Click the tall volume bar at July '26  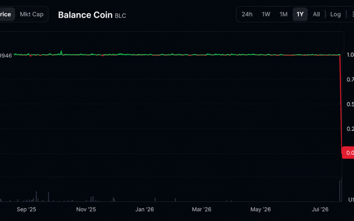pos(340,190)
